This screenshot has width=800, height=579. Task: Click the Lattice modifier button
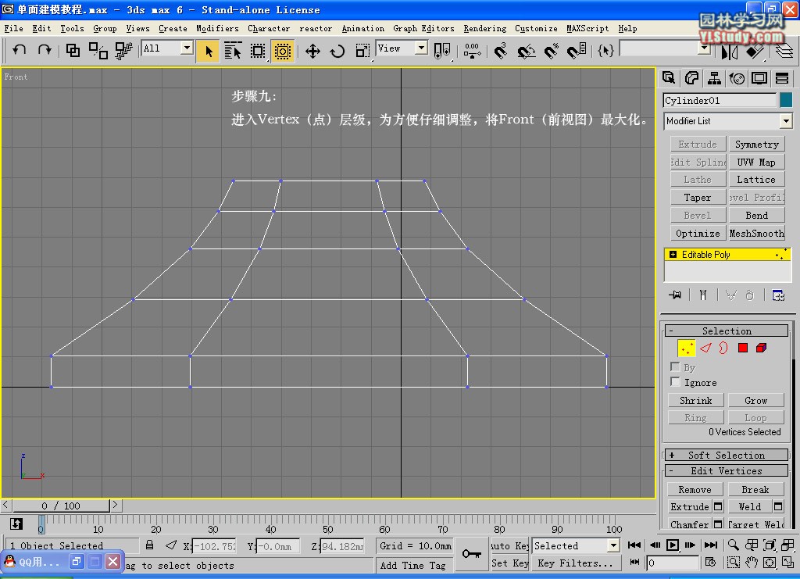tap(756, 180)
